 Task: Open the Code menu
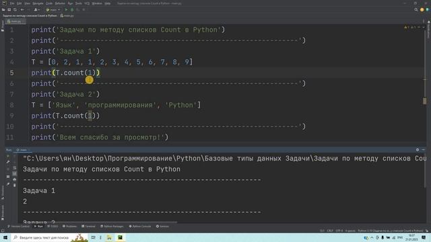pos(49,3)
